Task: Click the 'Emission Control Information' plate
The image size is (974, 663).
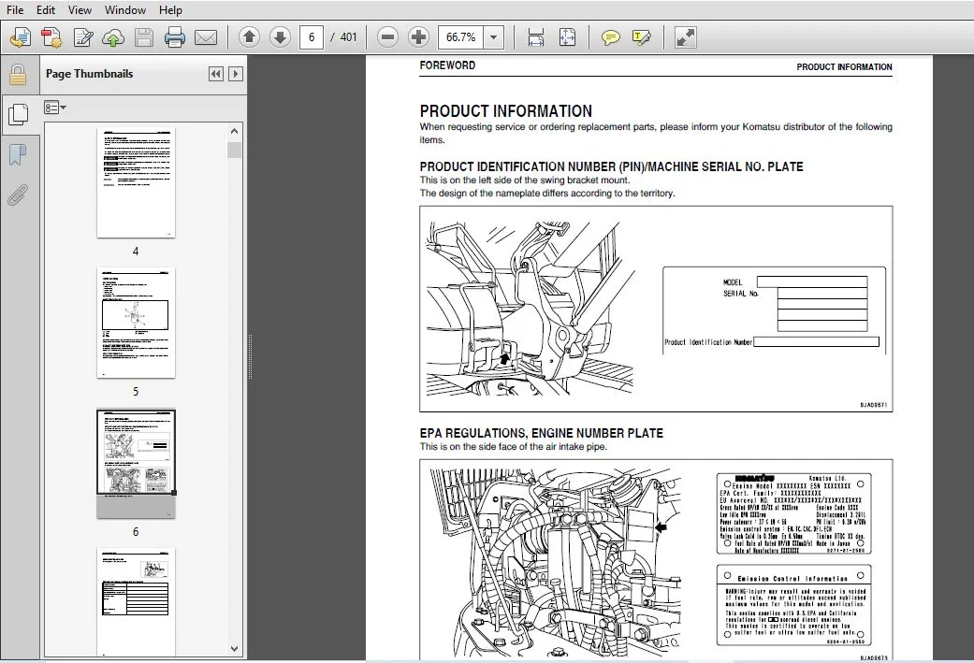Action: [793, 605]
